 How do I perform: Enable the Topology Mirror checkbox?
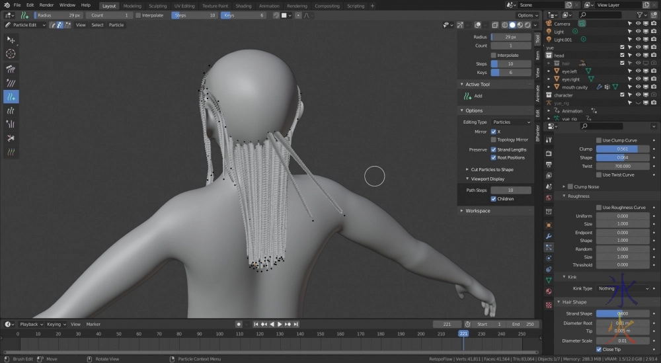[494, 140]
